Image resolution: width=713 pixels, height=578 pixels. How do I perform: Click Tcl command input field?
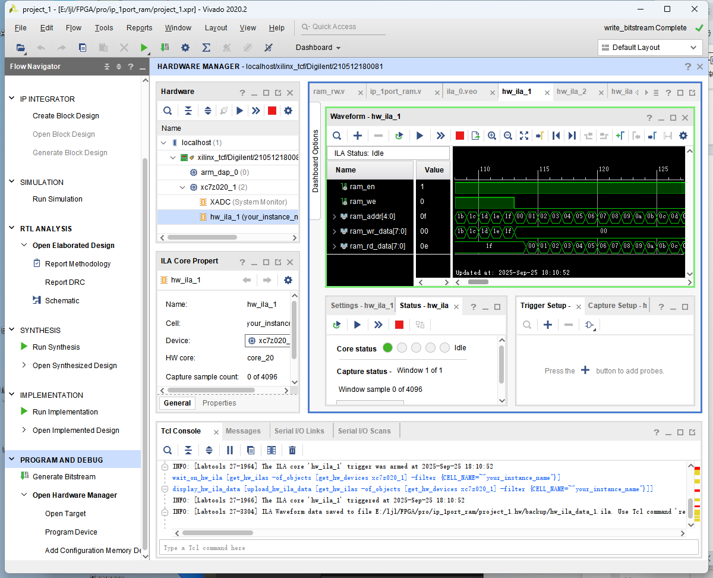pos(428,548)
